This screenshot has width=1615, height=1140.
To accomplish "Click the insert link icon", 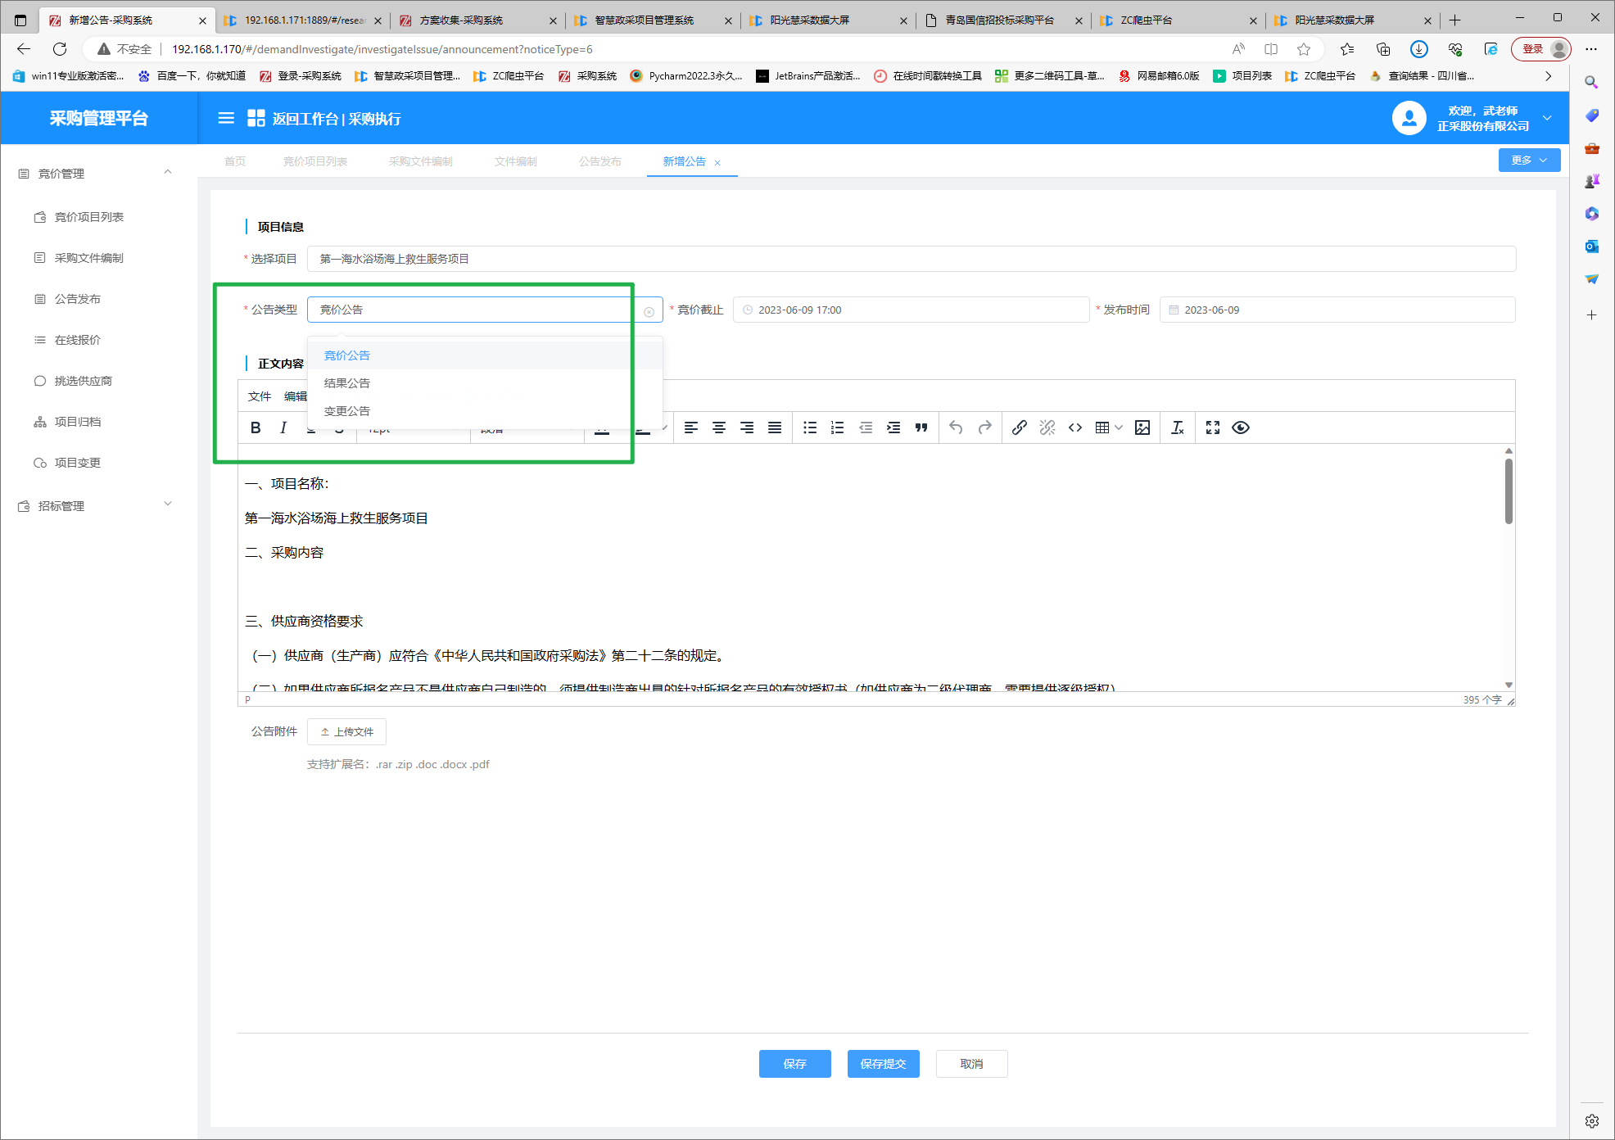I will pyautogui.click(x=1019, y=427).
